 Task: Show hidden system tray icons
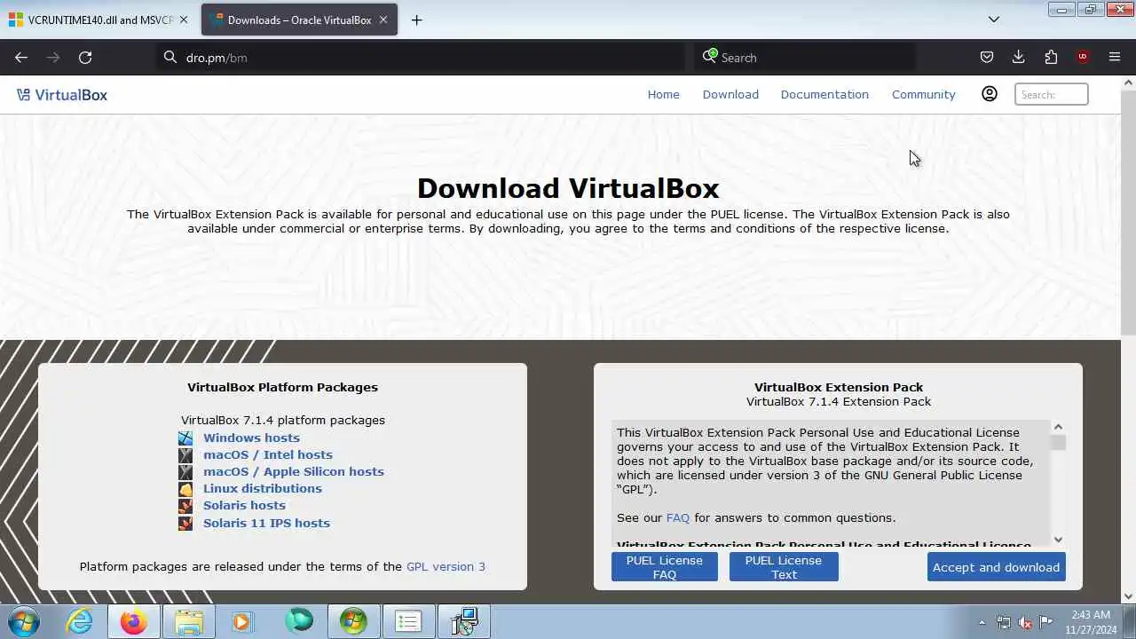click(x=982, y=622)
